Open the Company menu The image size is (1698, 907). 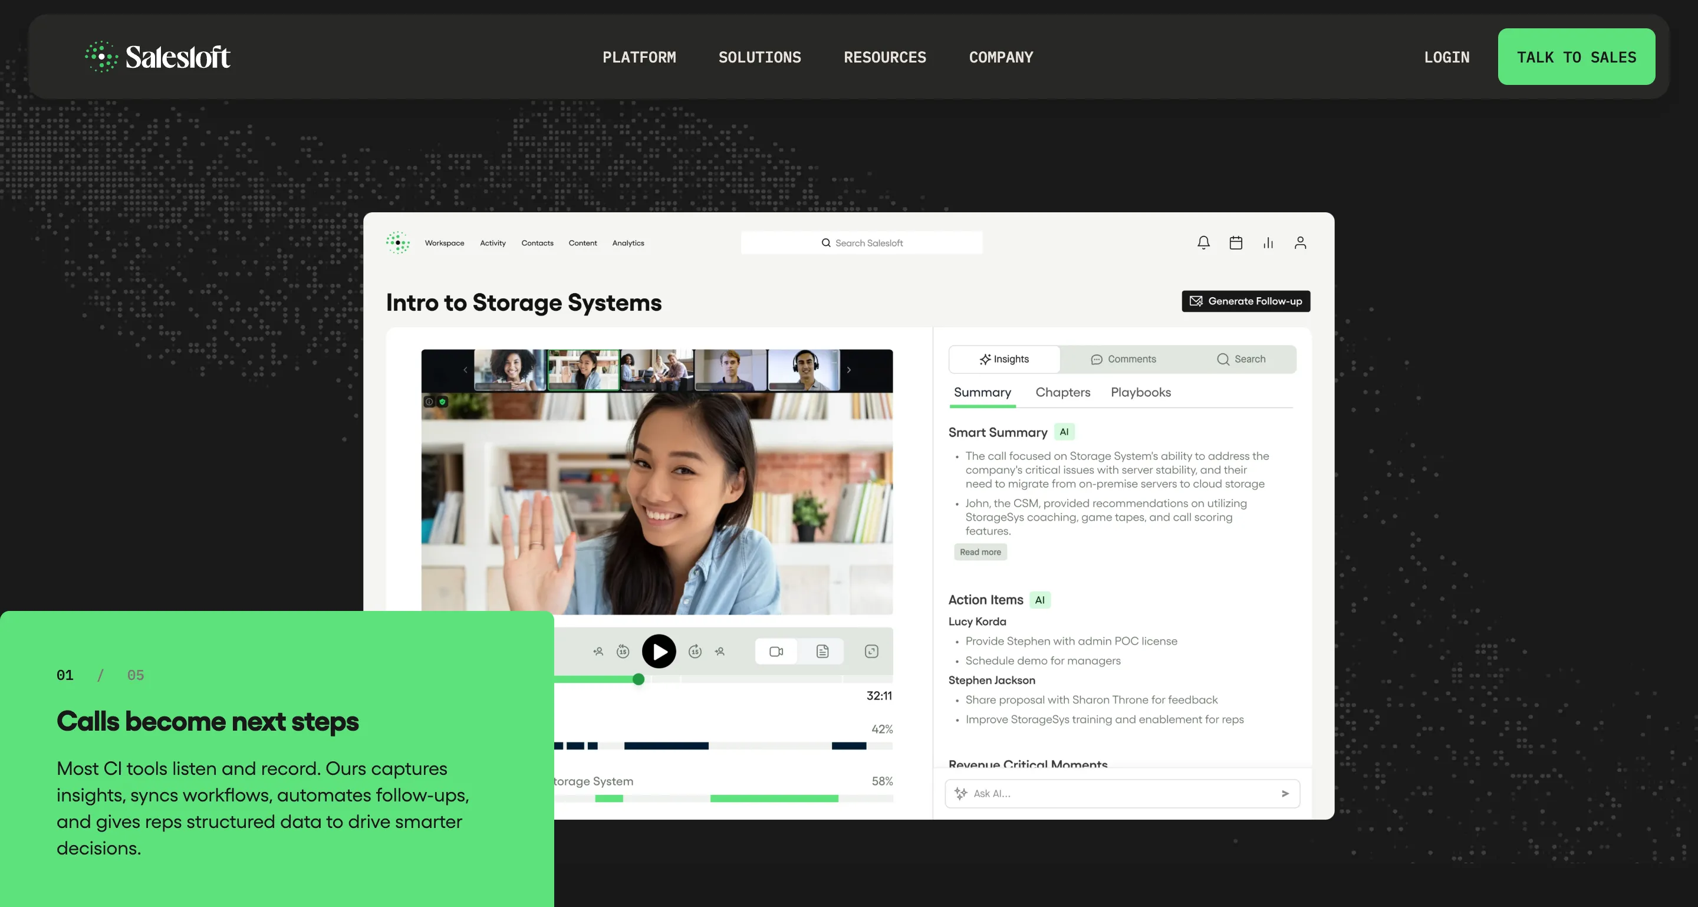pyautogui.click(x=1001, y=57)
